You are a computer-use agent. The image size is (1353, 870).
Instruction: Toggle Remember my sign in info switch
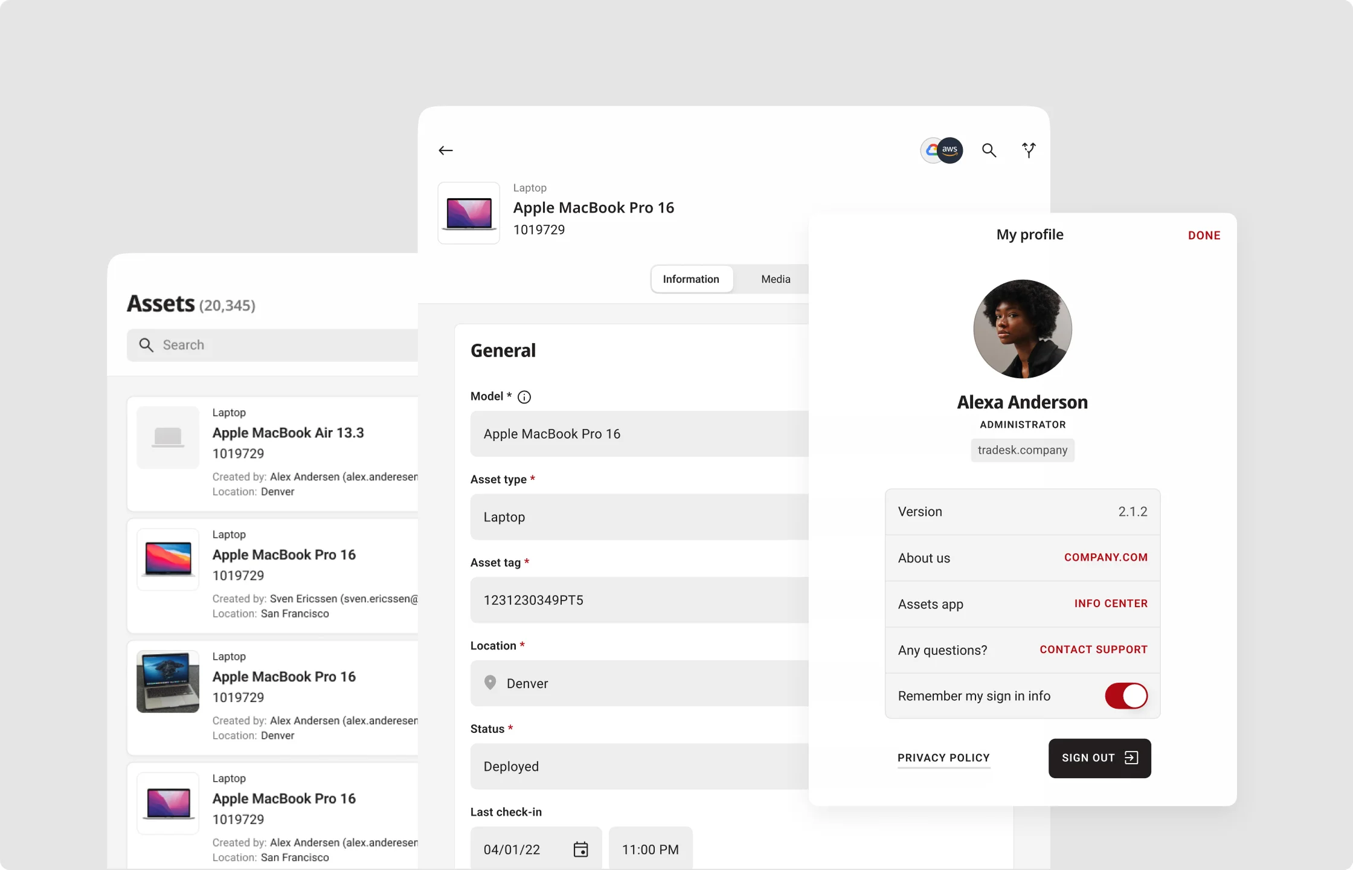point(1126,696)
